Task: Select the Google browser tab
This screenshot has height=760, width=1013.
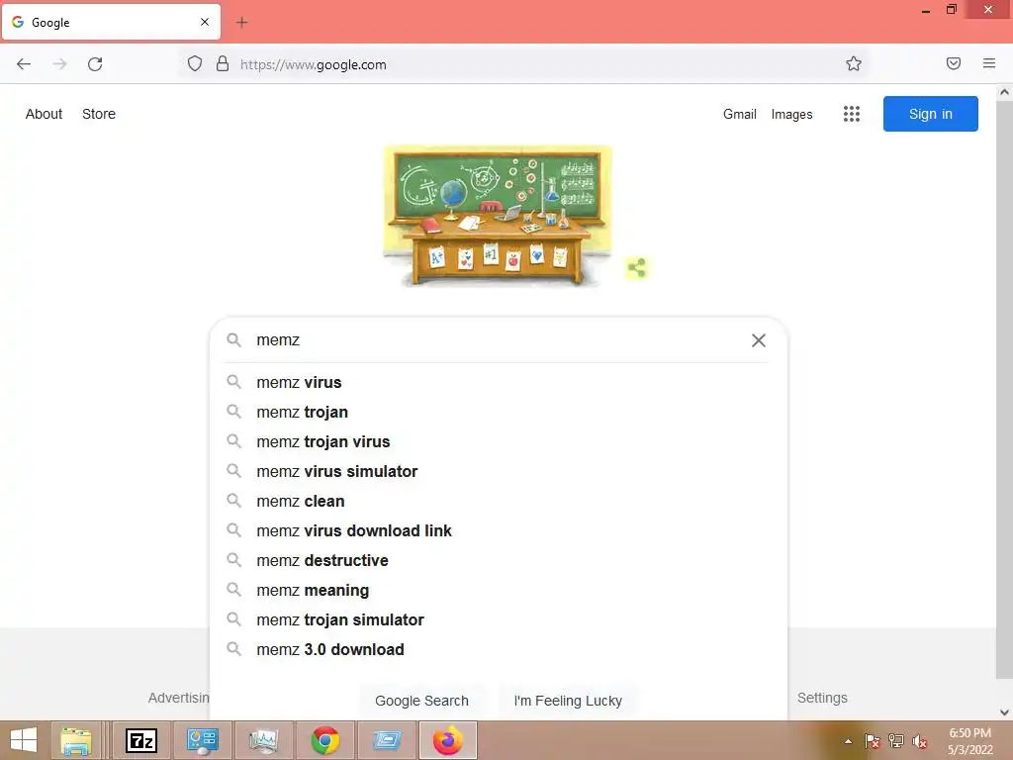Action: 111,22
